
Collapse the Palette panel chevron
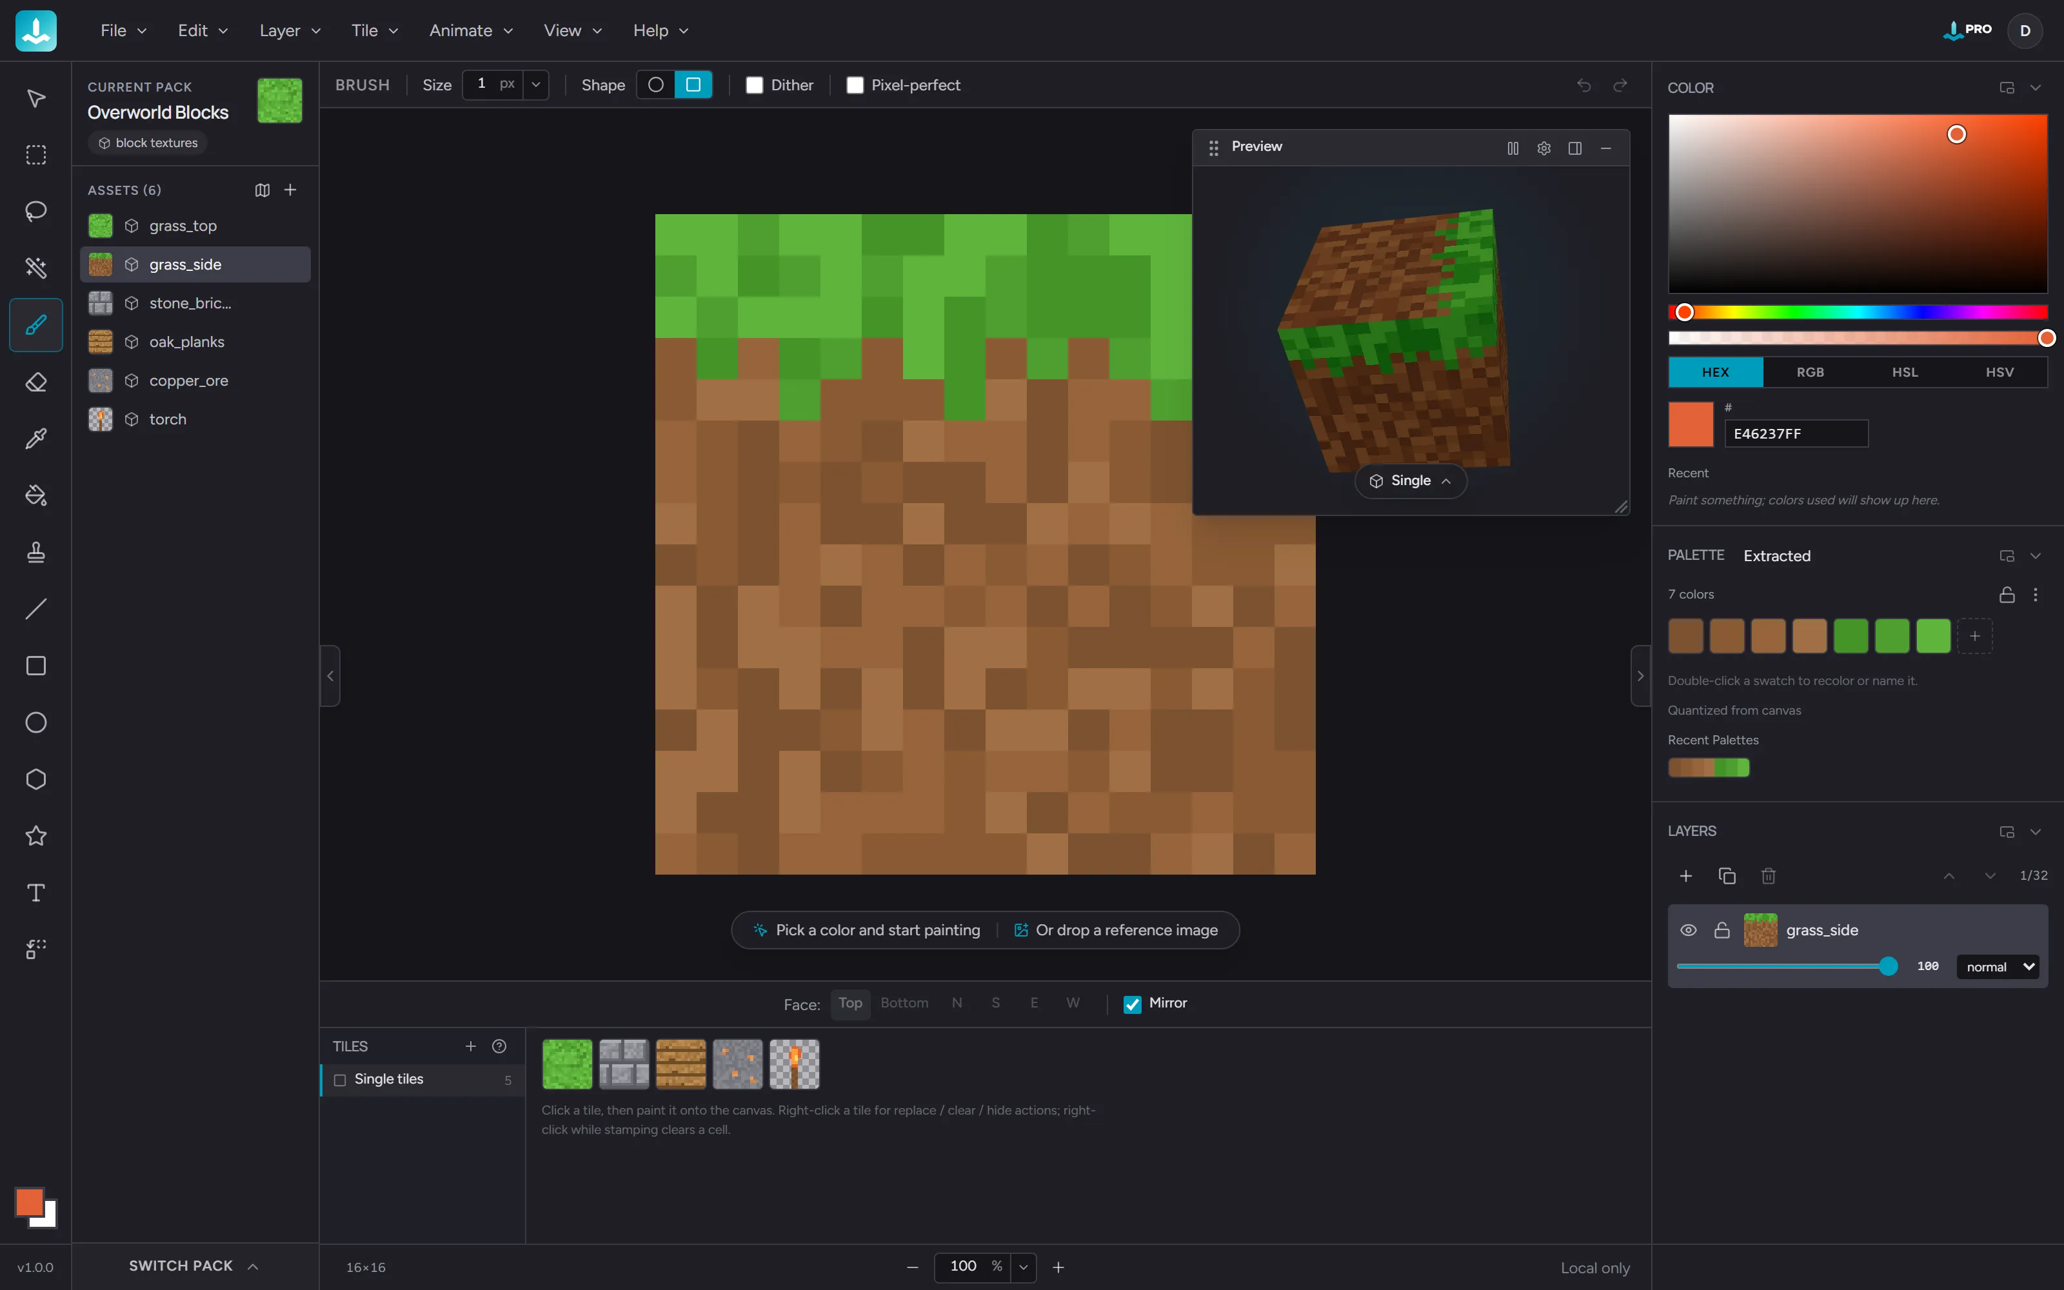click(x=2036, y=555)
